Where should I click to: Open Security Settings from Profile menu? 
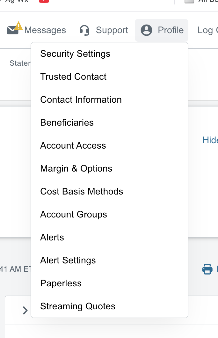pyautogui.click(x=75, y=54)
